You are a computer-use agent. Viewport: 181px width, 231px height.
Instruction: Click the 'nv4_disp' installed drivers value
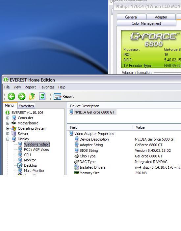[x=158, y=167]
